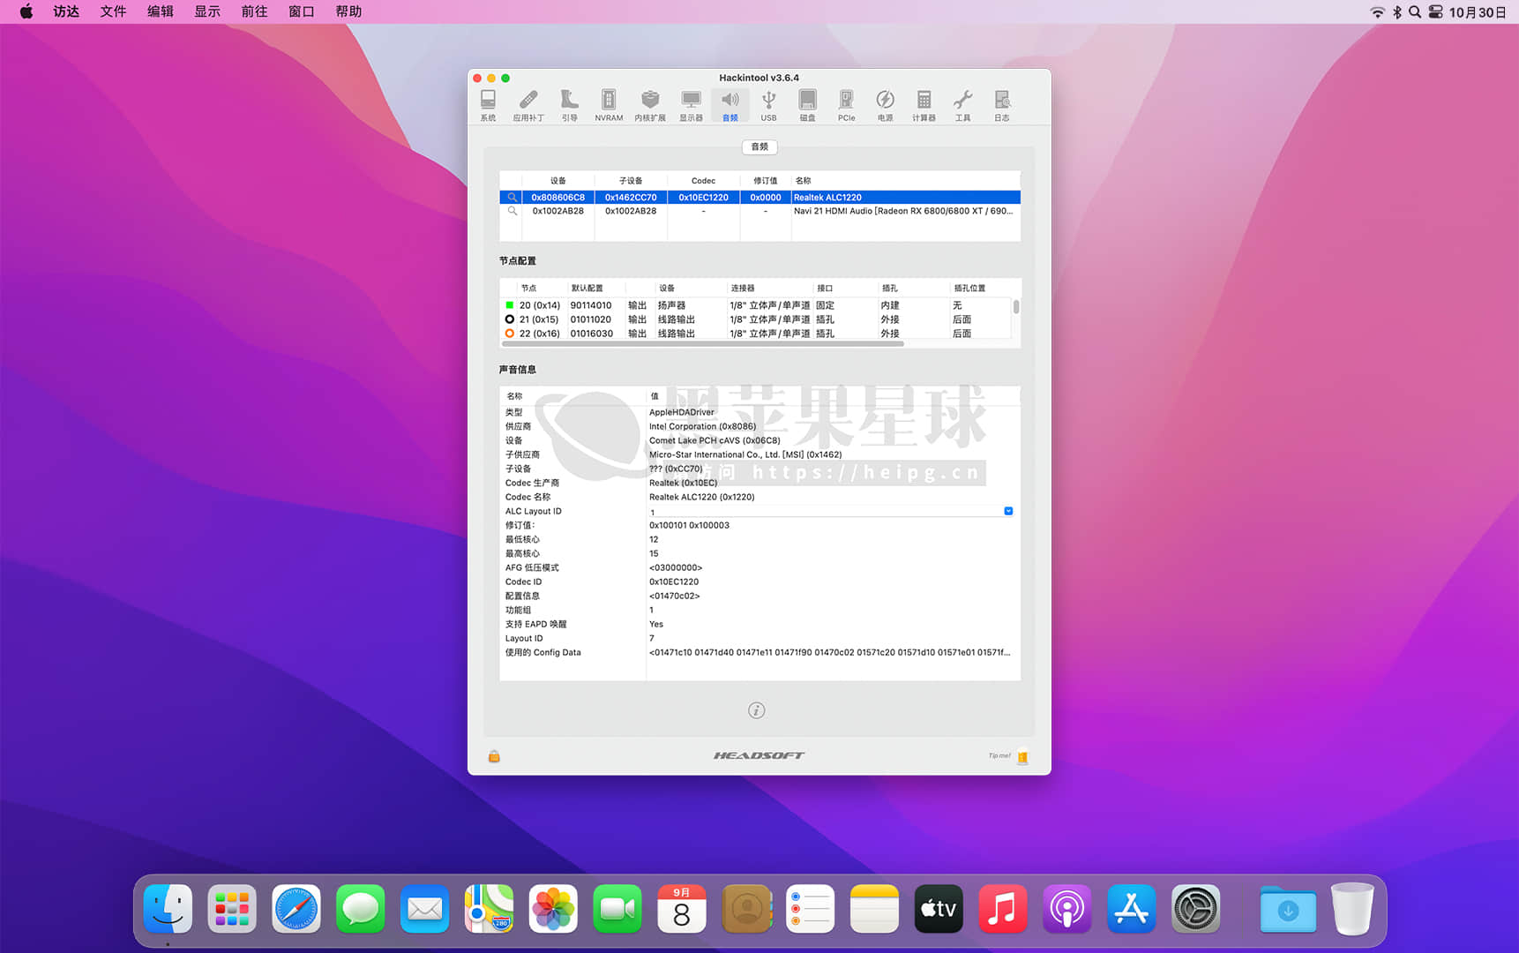Open the 显示器 display section
This screenshot has height=953, width=1519.
691,104
